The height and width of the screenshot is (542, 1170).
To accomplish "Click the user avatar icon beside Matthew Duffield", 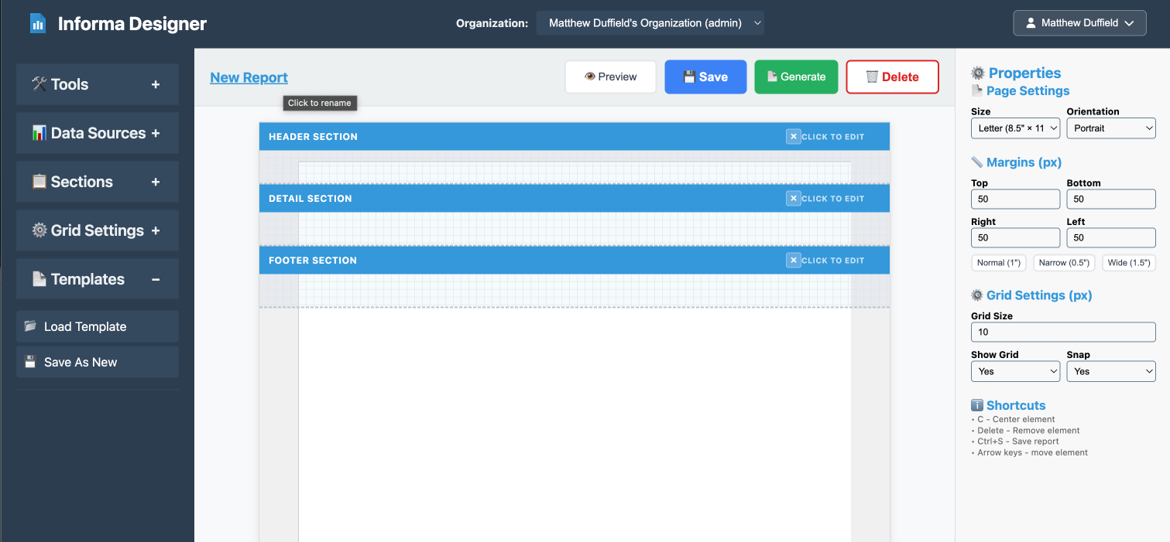I will (1031, 23).
